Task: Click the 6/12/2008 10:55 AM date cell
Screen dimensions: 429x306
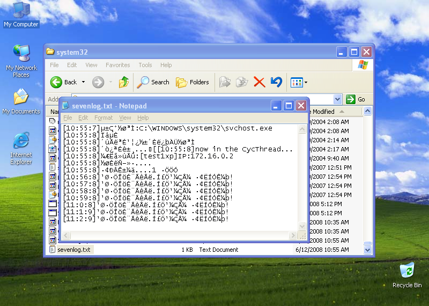Action: click(322, 250)
